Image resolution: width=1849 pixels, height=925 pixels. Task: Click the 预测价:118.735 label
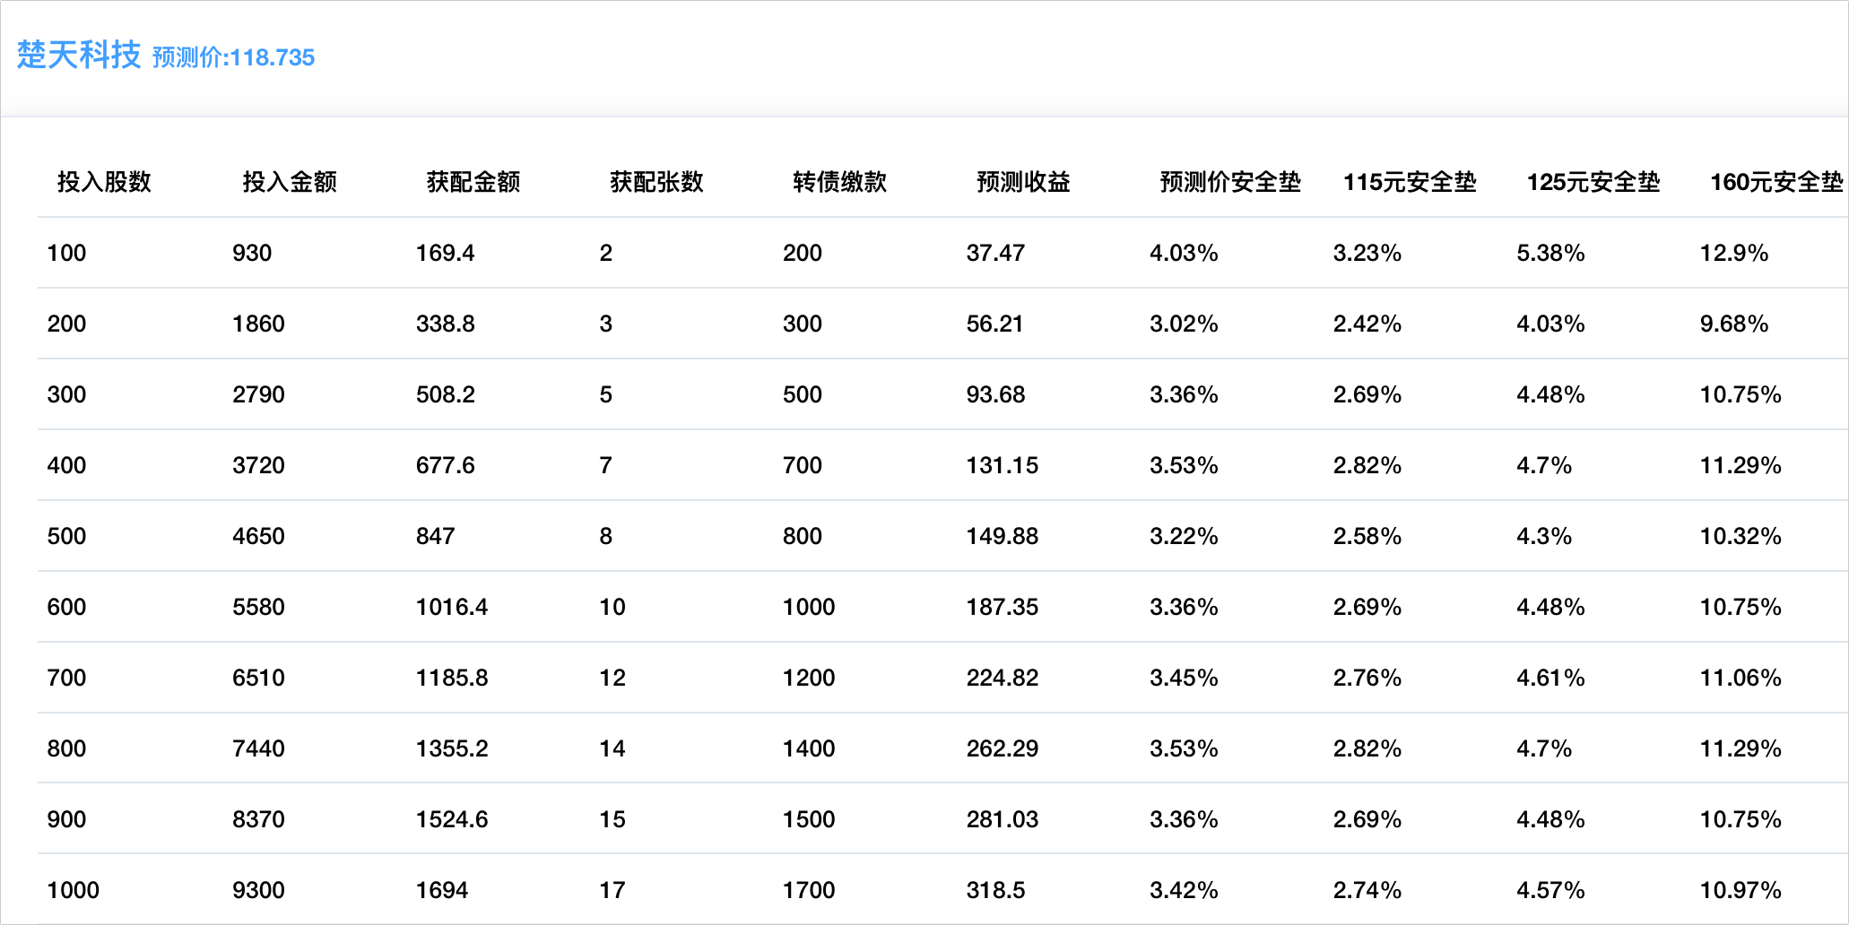[233, 57]
